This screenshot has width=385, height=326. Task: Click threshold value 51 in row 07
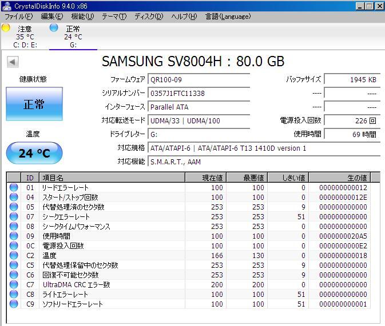(301, 217)
